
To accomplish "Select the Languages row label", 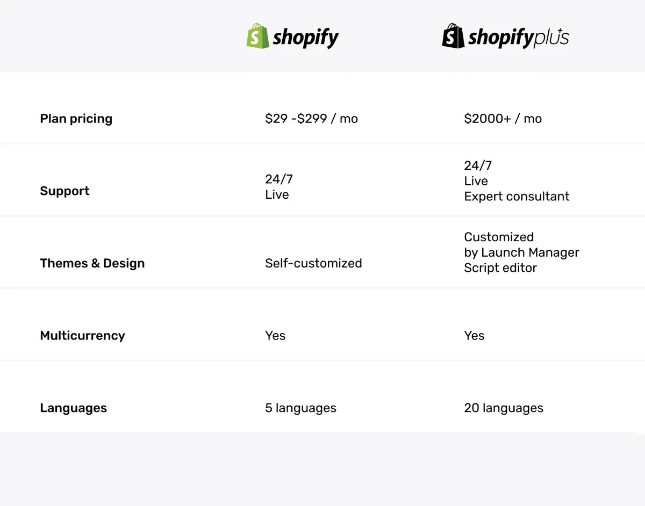I will point(73,408).
